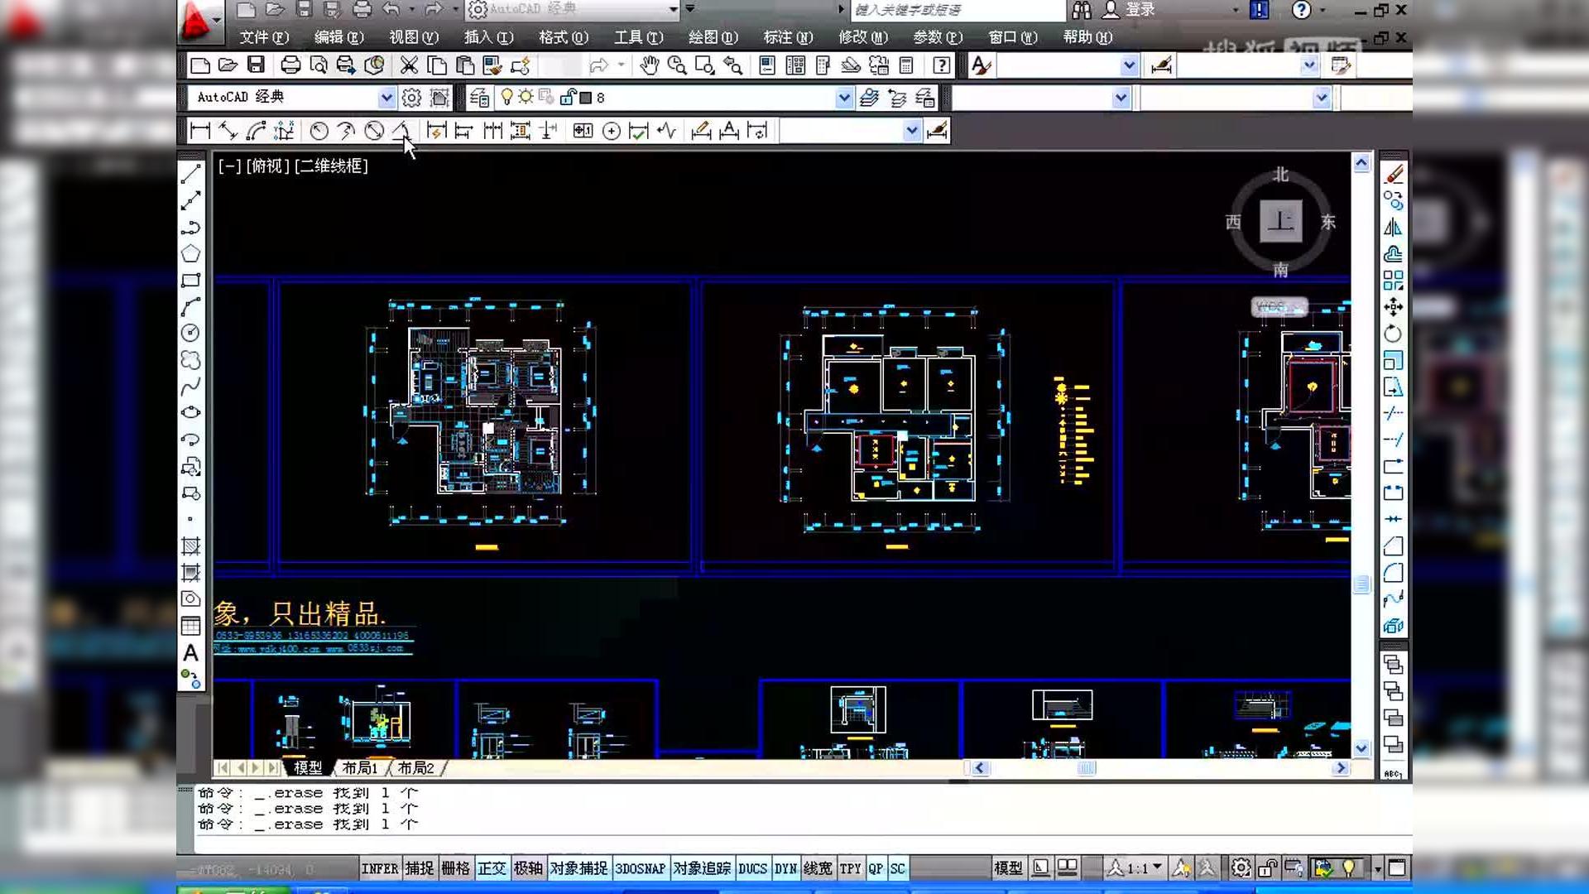Expand the AutoCAD 经典 workspace dropdown
Viewport: 1589px width, 894px height.
386,98
